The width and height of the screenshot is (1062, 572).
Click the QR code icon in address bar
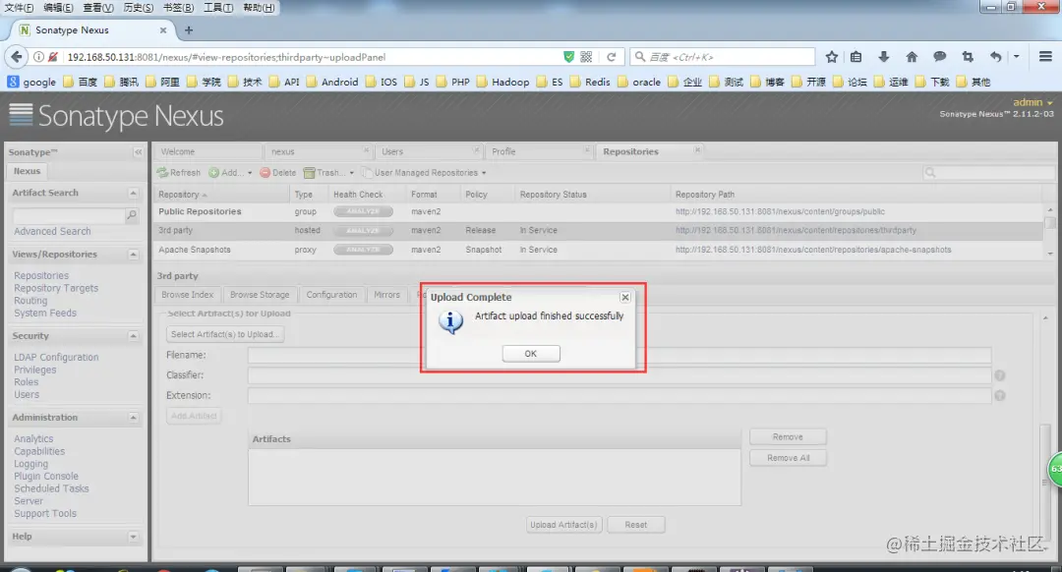tap(586, 57)
